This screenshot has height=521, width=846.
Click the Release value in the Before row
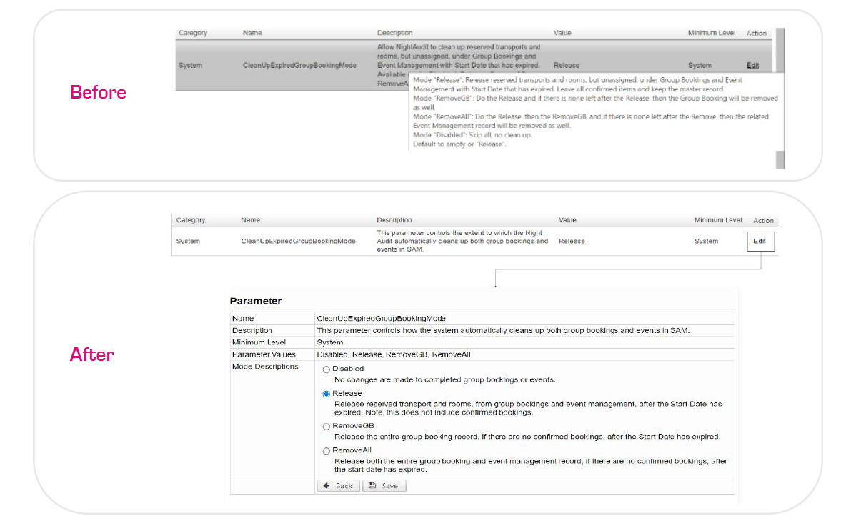tap(567, 65)
